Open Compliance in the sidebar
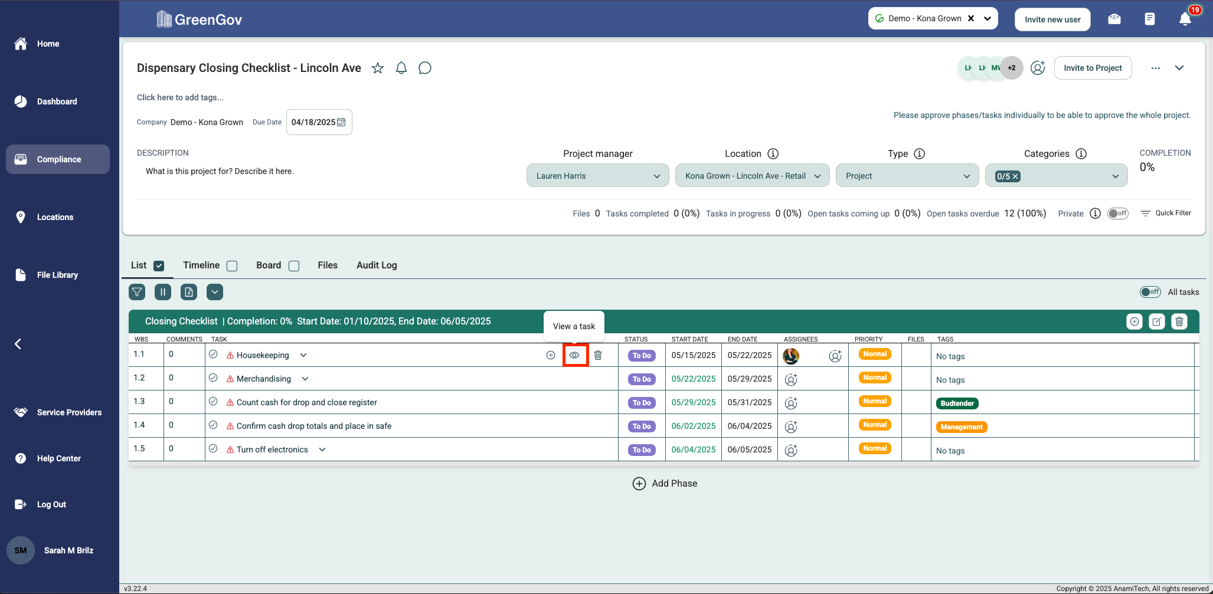Image resolution: width=1213 pixels, height=594 pixels. tap(58, 159)
